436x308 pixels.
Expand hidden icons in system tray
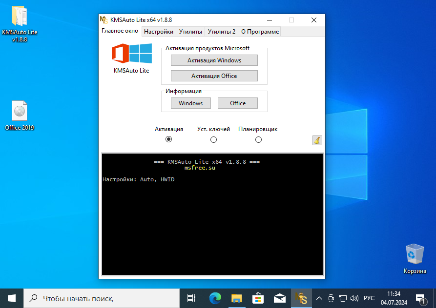tap(319, 298)
